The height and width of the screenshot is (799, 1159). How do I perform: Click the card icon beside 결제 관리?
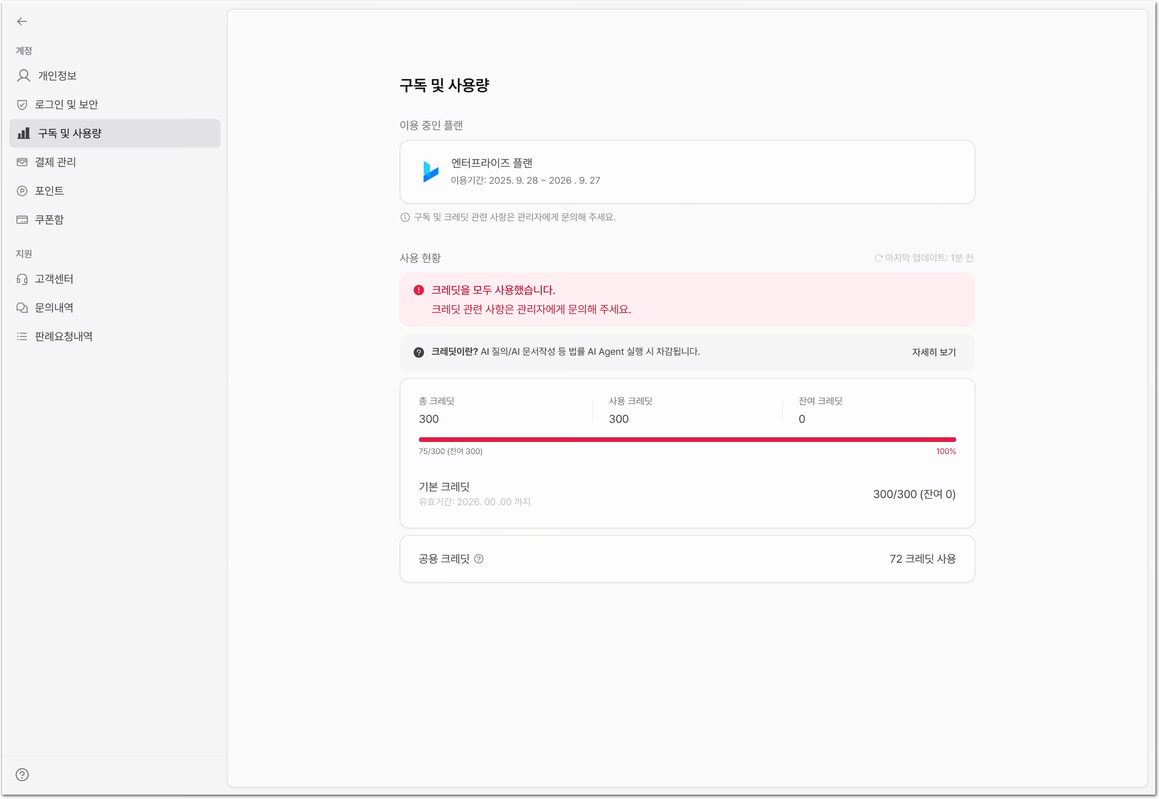[22, 162]
